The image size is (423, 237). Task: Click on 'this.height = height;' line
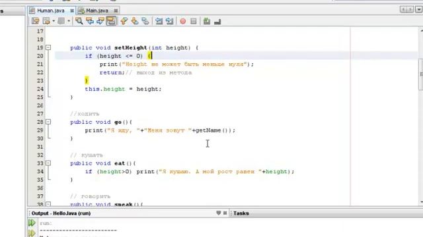124,89
